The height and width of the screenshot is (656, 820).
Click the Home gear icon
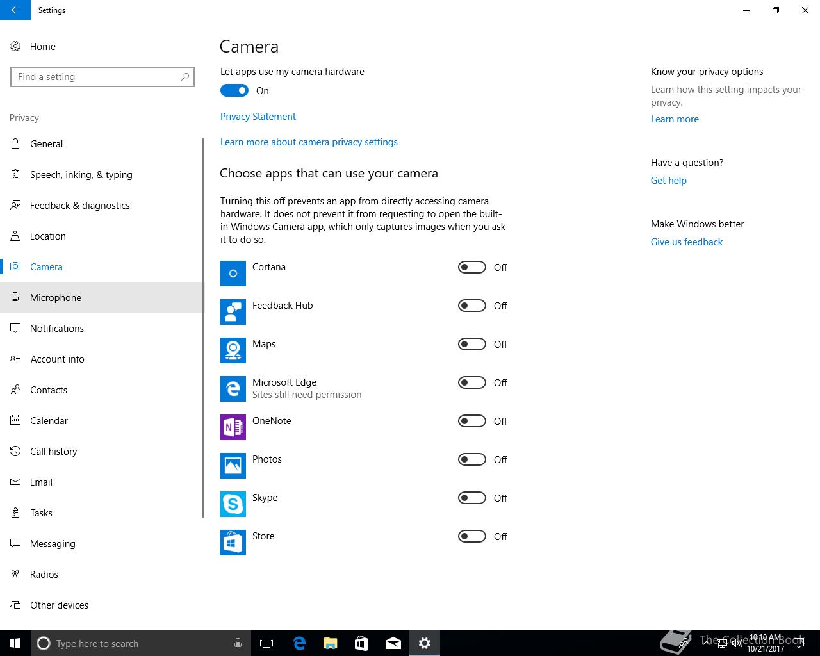pyautogui.click(x=15, y=46)
